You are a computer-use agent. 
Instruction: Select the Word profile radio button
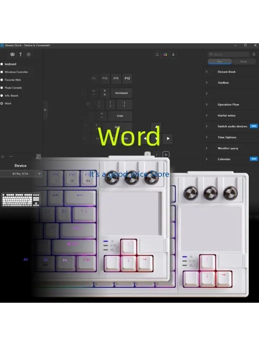click(2, 103)
